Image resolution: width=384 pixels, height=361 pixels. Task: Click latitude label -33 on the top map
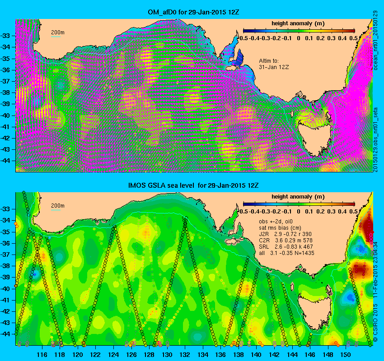pyautogui.click(x=5, y=36)
